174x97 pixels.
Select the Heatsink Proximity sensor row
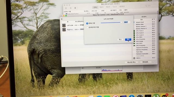144,47
